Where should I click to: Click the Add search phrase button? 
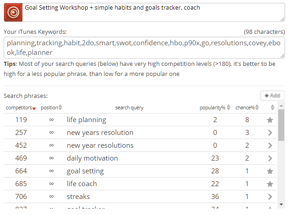click(272, 96)
